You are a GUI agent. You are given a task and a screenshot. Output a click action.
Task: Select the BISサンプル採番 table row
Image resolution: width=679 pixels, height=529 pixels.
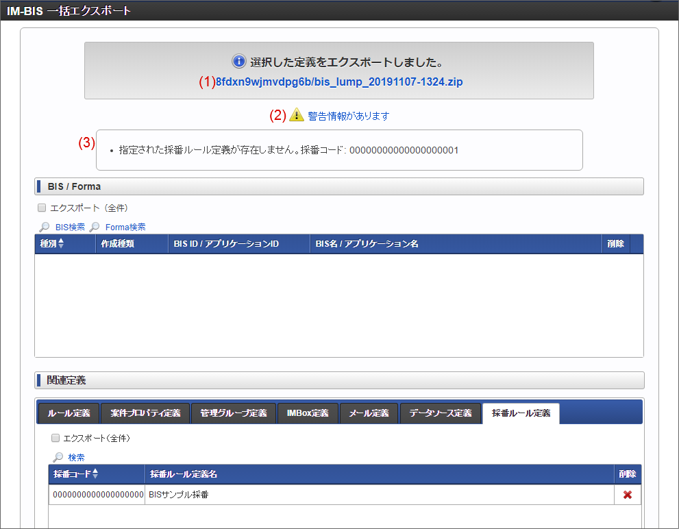pos(343,495)
